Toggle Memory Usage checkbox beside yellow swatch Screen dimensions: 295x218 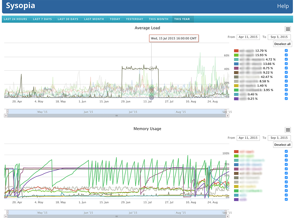pos(286,186)
